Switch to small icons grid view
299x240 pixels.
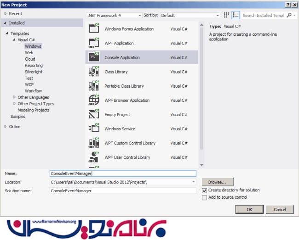226,15
